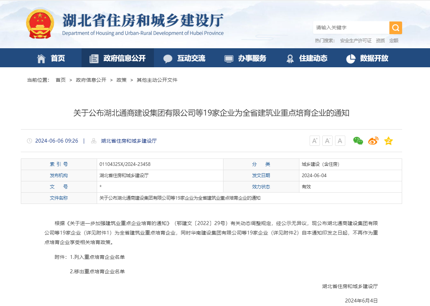Click 政策 in the breadcrumb trail
The width and height of the screenshot is (430, 306).
pyautogui.click(x=121, y=80)
